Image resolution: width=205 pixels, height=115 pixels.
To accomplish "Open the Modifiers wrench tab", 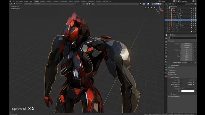I will [166, 59].
